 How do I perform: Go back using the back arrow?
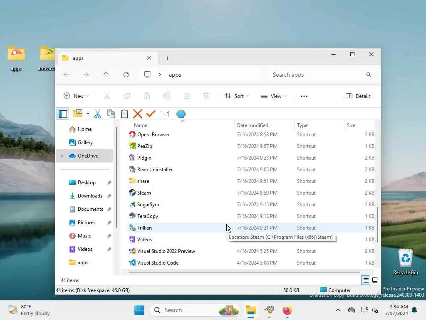66,75
